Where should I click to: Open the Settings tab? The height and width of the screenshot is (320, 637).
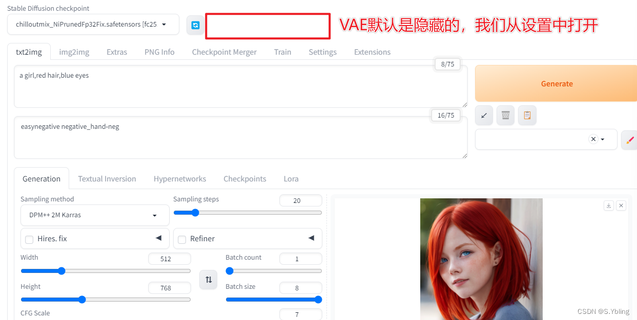[322, 52]
